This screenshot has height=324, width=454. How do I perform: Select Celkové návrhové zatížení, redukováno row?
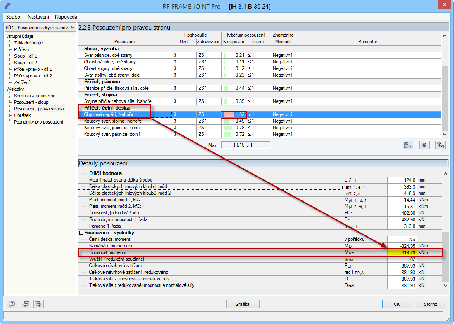click(260, 272)
